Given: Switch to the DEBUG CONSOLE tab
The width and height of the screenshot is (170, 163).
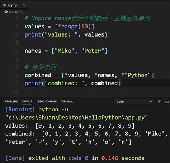Looking at the screenshot, I should click(x=47, y=101).
